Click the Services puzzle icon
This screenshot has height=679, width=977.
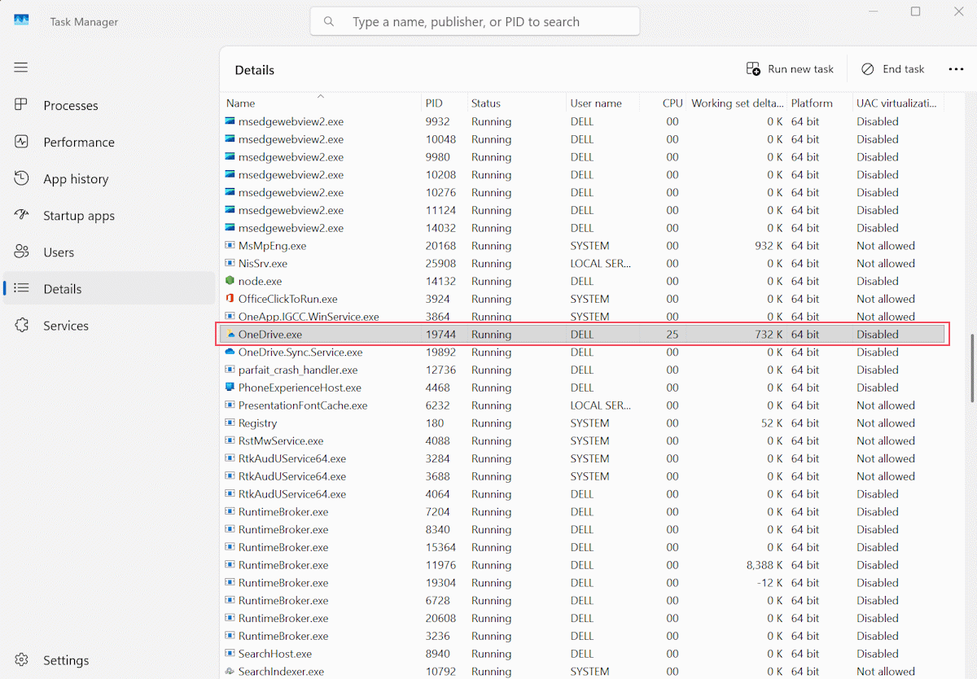(22, 325)
